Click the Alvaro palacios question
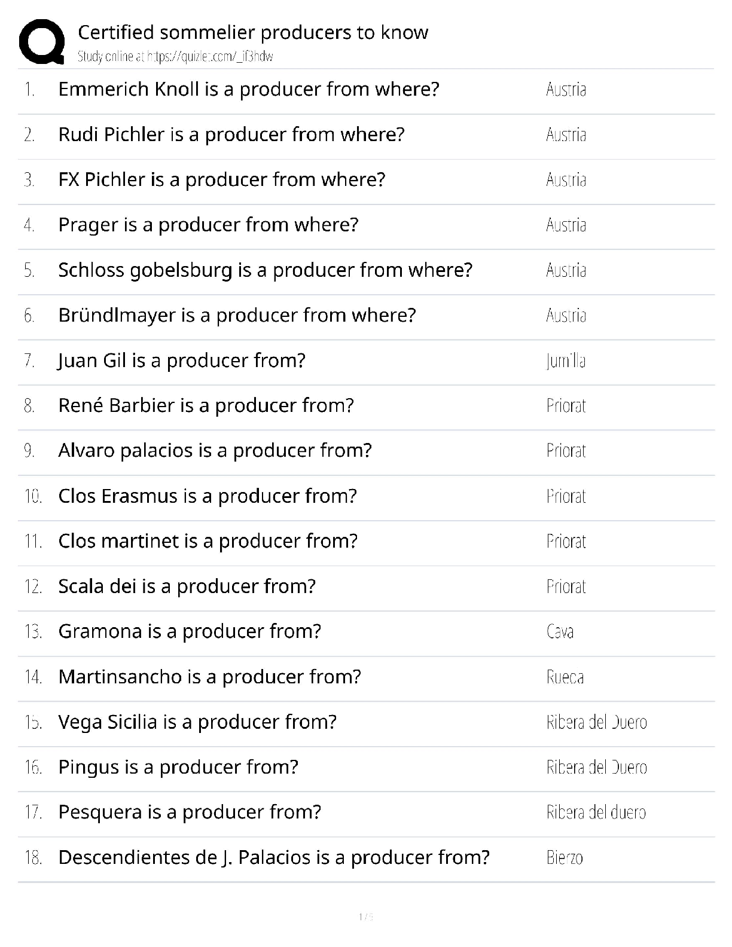The image size is (732, 947). [215, 450]
